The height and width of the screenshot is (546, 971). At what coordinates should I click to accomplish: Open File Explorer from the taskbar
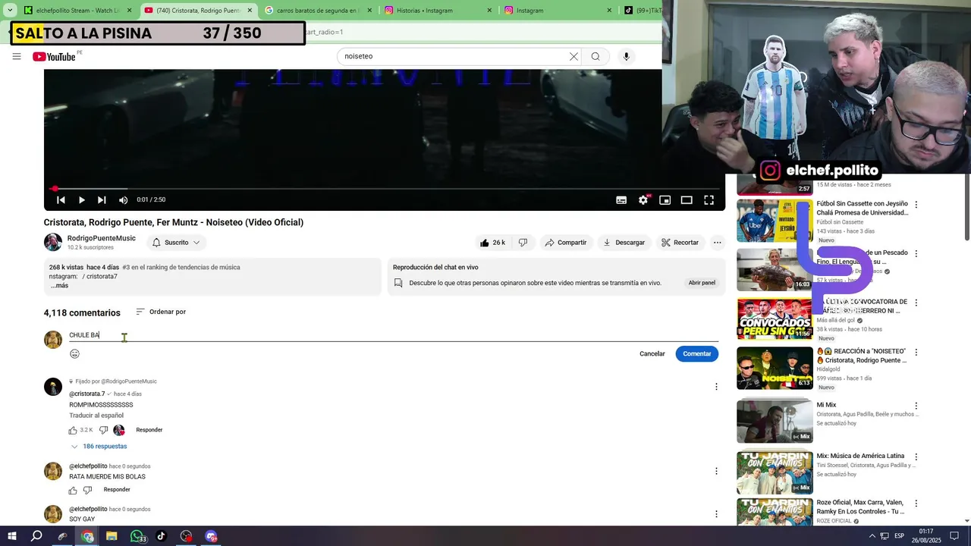tap(112, 536)
